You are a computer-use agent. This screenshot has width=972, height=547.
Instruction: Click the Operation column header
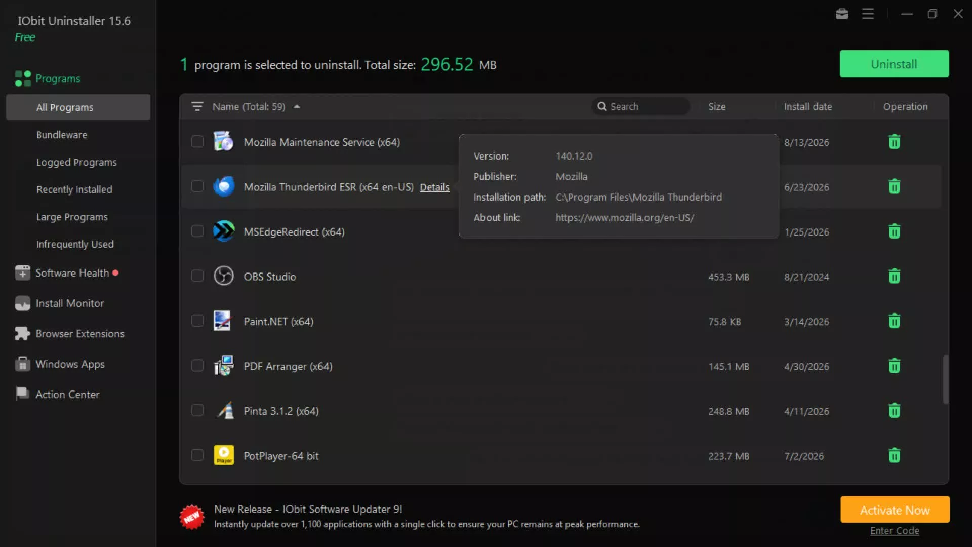pos(905,106)
